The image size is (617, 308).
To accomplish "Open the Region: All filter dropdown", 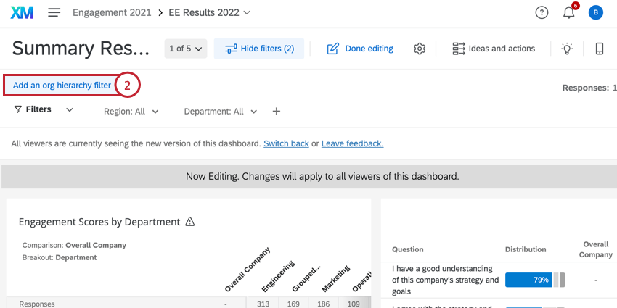I will pyautogui.click(x=131, y=112).
